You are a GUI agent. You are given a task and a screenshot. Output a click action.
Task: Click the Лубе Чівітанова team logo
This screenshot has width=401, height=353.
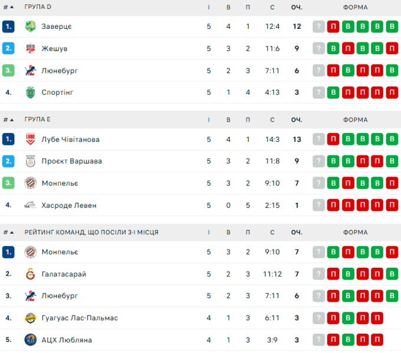tap(31, 139)
